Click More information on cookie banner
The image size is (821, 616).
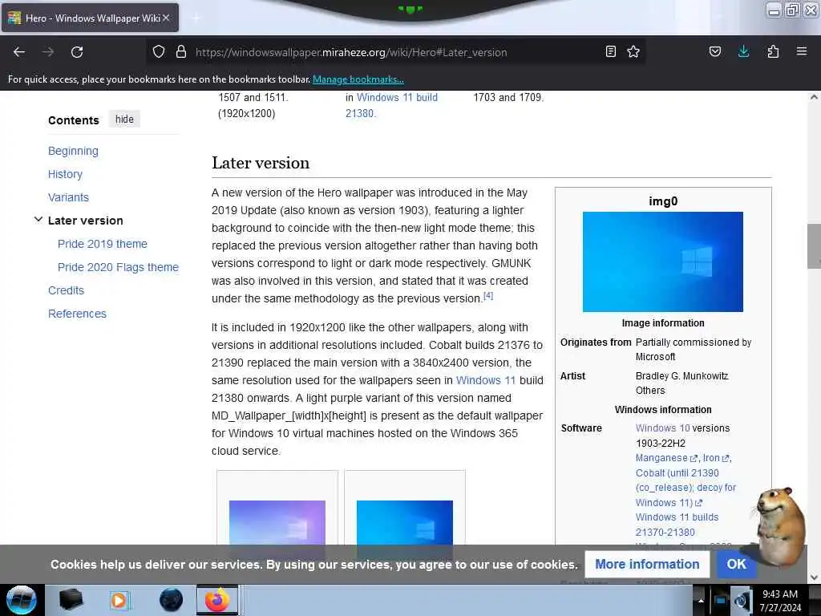647,564
